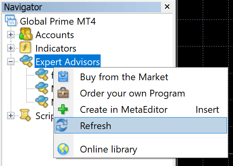Click the Scripts scroll icon
The width and height of the screenshot is (233, 166).
(x=25, y=115)
